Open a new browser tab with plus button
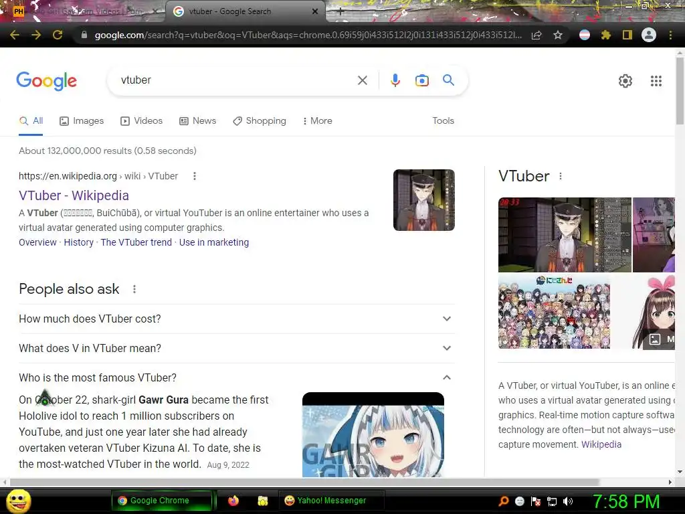 coord(340,12)
